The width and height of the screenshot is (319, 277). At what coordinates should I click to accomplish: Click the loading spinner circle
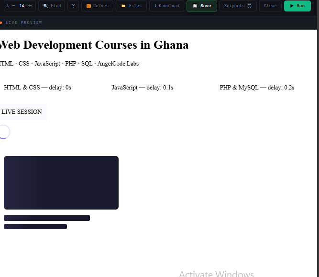pos(4,132)
